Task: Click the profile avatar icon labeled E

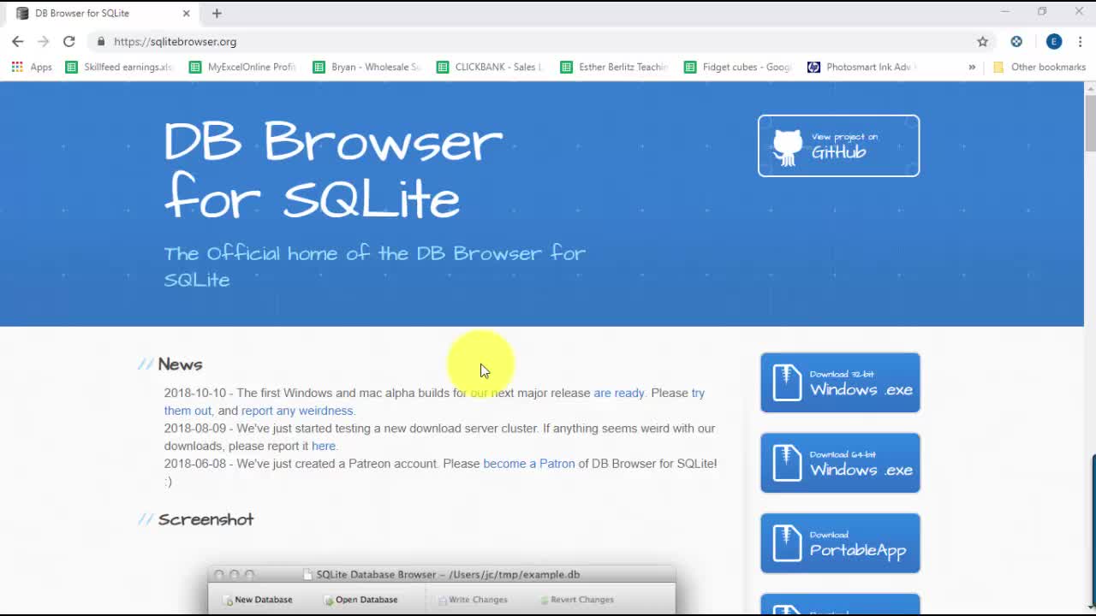Action: point(1054,41)
